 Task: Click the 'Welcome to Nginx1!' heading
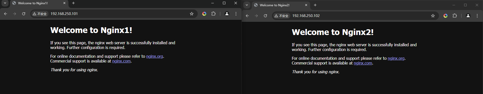click(91, 30)
